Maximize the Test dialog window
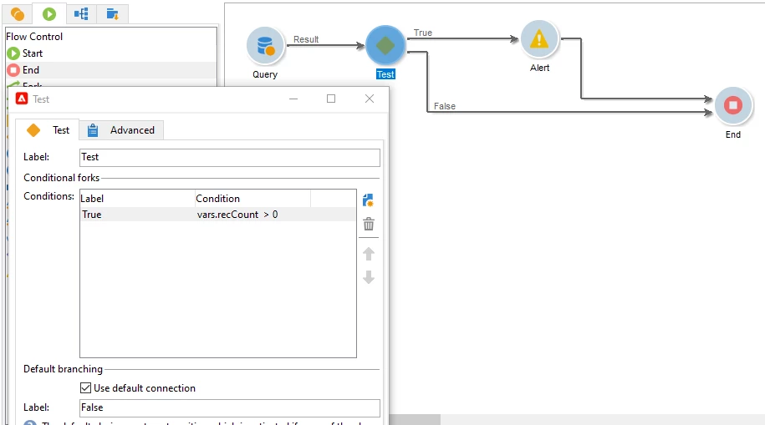This screenshot has width=765, height=425. [x=331, y=99]
